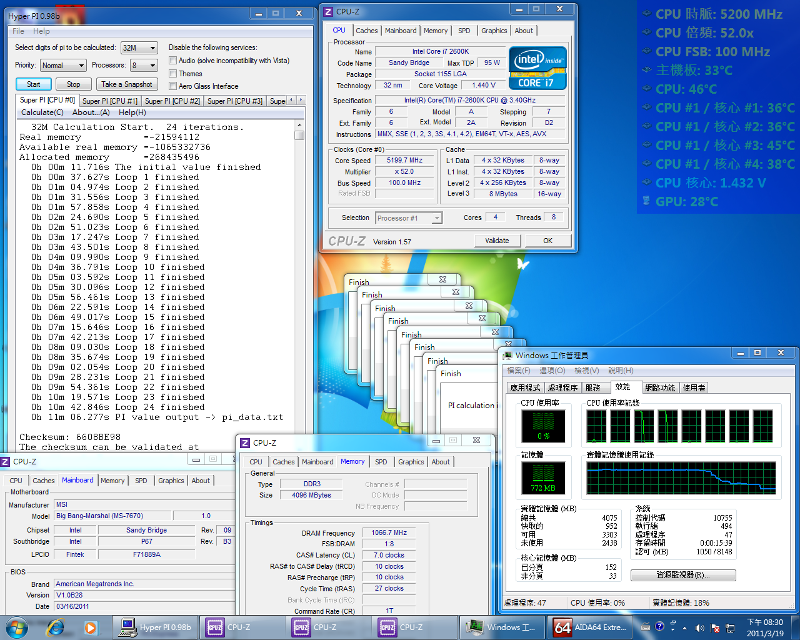Viewport: 800px width, 640px height.
Task: Click the Task Manager window title icon
Action: pos(507,355)
